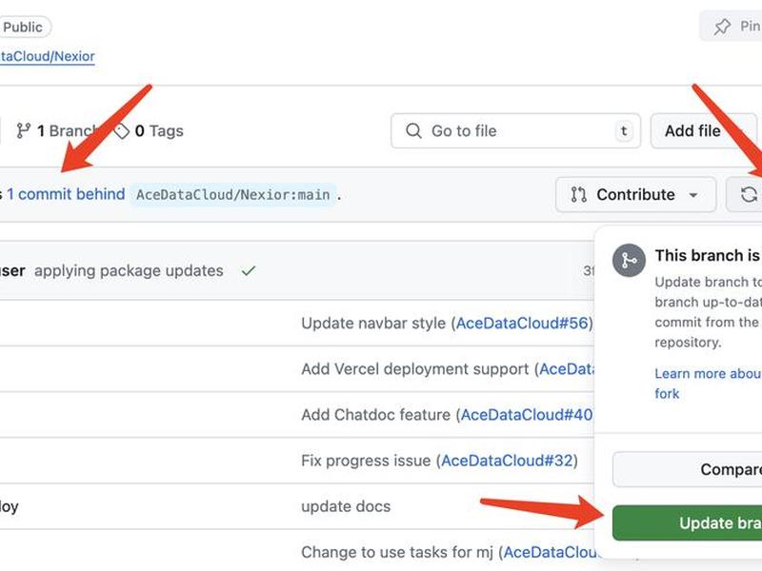
Task: Open the 1 Branch link
Action: coord(57,130)
